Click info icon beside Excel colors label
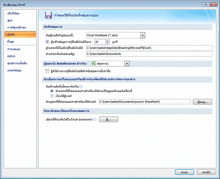220x179 pixels. (95, 120)
